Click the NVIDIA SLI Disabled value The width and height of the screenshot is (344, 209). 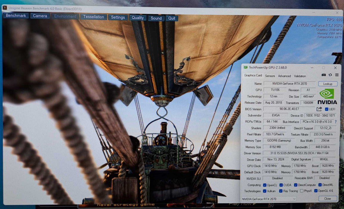[277, 178]
